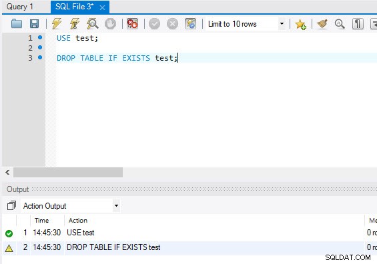Execute all statements with lightning bolt
377x264 pixels.
coord(57,24)
